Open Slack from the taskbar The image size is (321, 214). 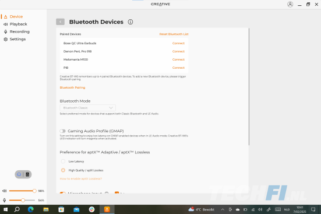click(91, 209)
